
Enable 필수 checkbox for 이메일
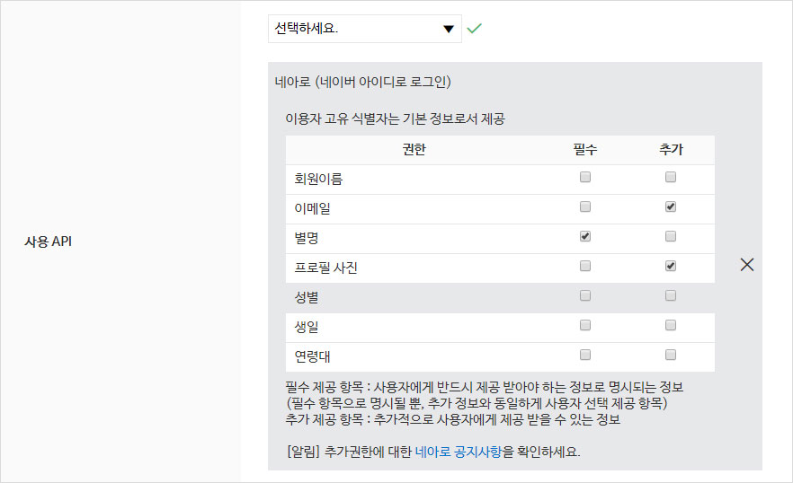click(x=585, y=207)
